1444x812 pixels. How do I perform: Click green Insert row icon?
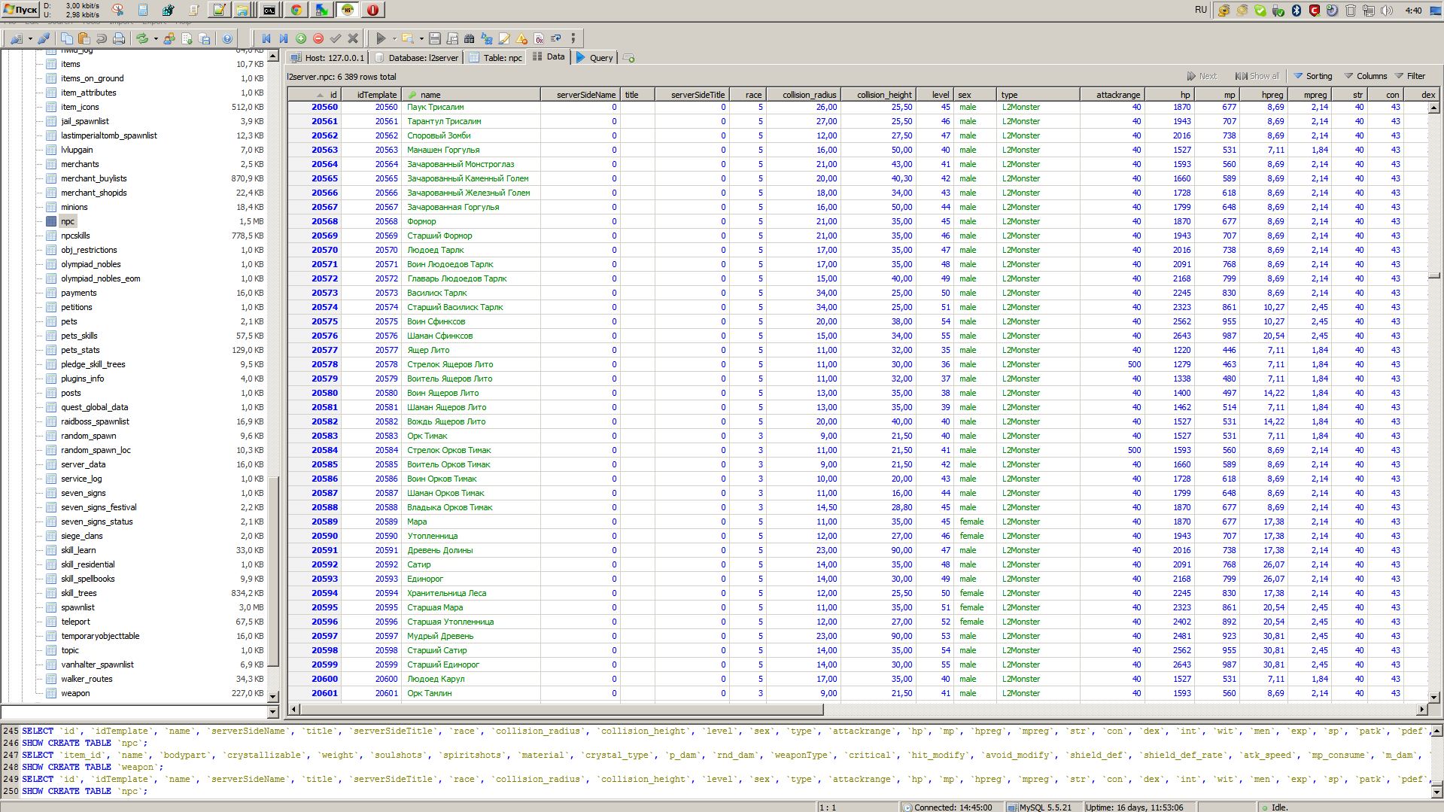[x=301, y=38]
